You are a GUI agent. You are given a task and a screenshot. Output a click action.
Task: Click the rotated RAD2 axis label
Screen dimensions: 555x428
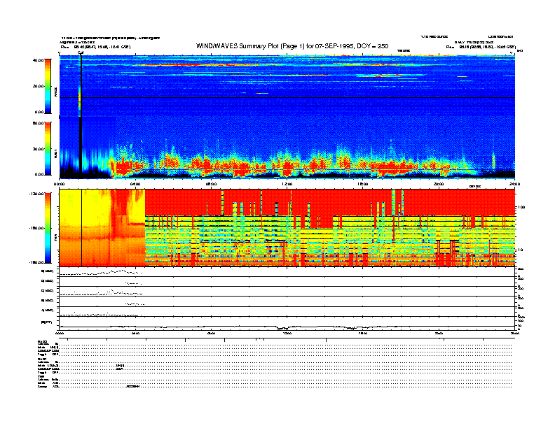click(x=55, y=92)
